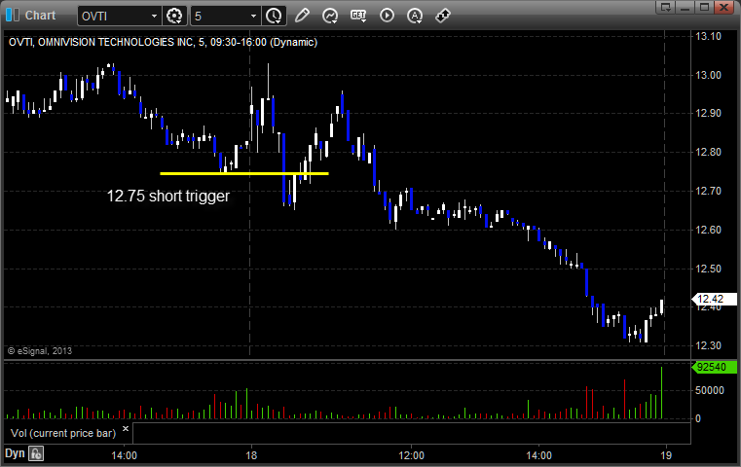Close the Vol study pane
This screenshot has height=467, width=741.
tap(126, 429)
